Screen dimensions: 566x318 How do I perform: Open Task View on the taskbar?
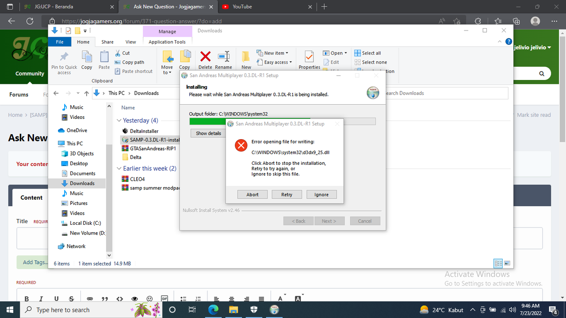point(192,310)
